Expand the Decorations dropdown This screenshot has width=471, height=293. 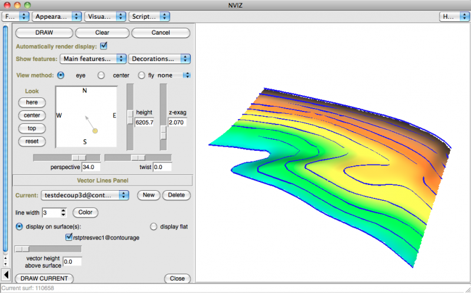pyautogui.click(x=160, y=59)
